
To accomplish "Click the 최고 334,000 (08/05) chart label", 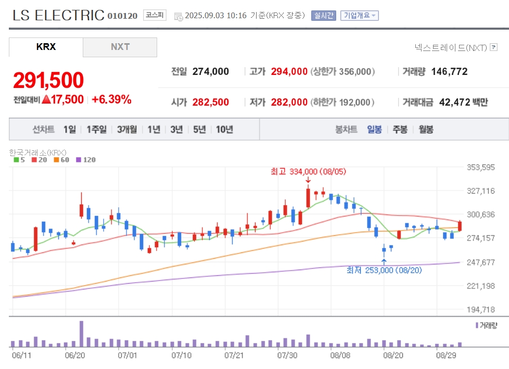I will point(309,171).
